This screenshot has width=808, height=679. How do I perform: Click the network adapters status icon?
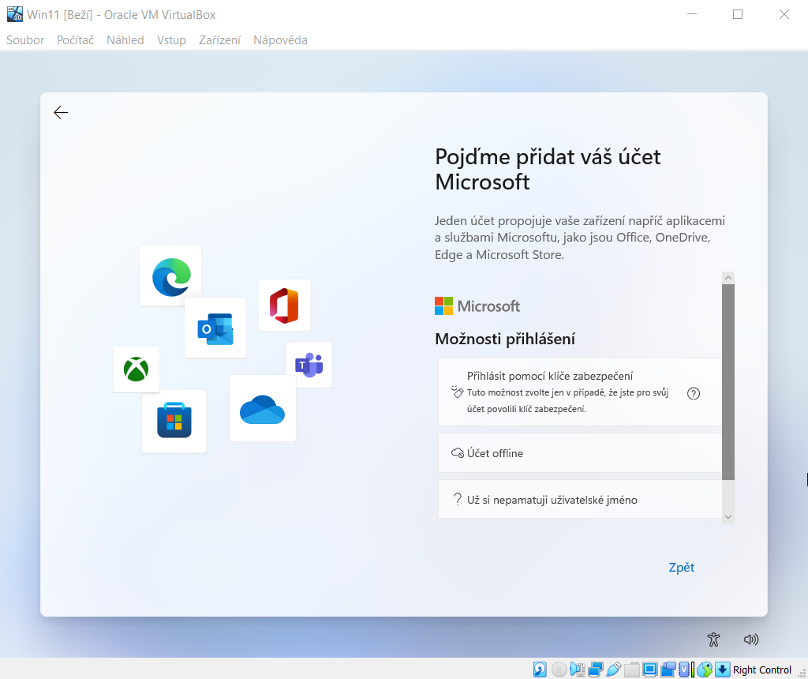[x=596, y=670]
